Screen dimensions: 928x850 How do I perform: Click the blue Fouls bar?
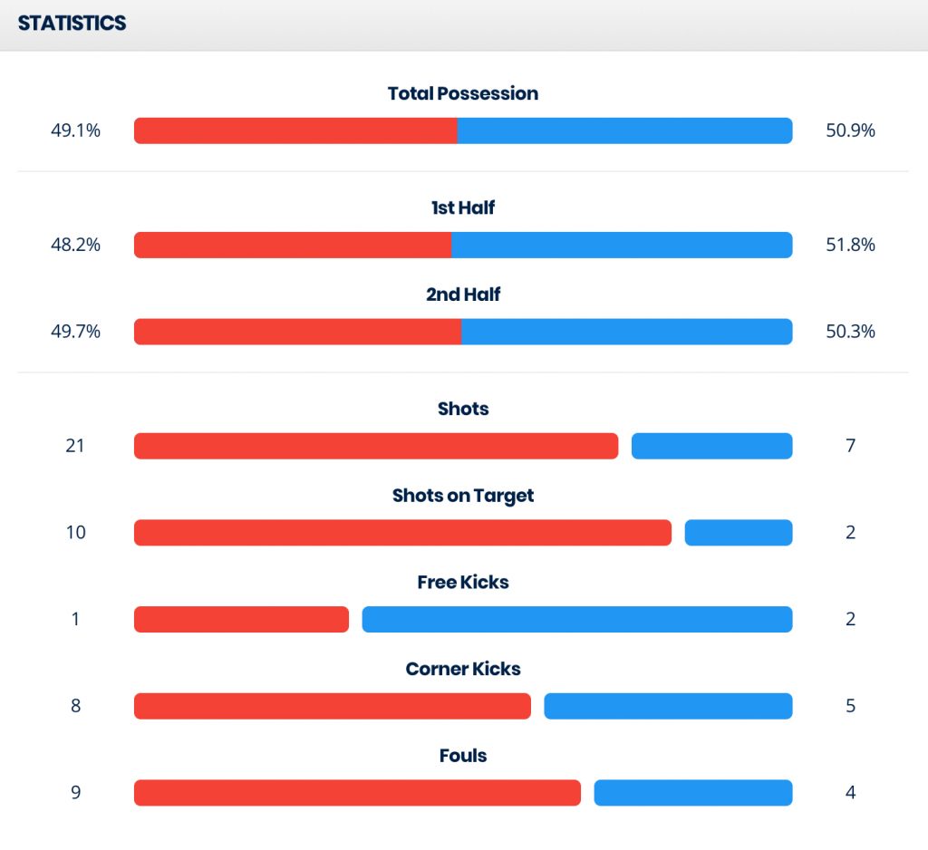692,793
